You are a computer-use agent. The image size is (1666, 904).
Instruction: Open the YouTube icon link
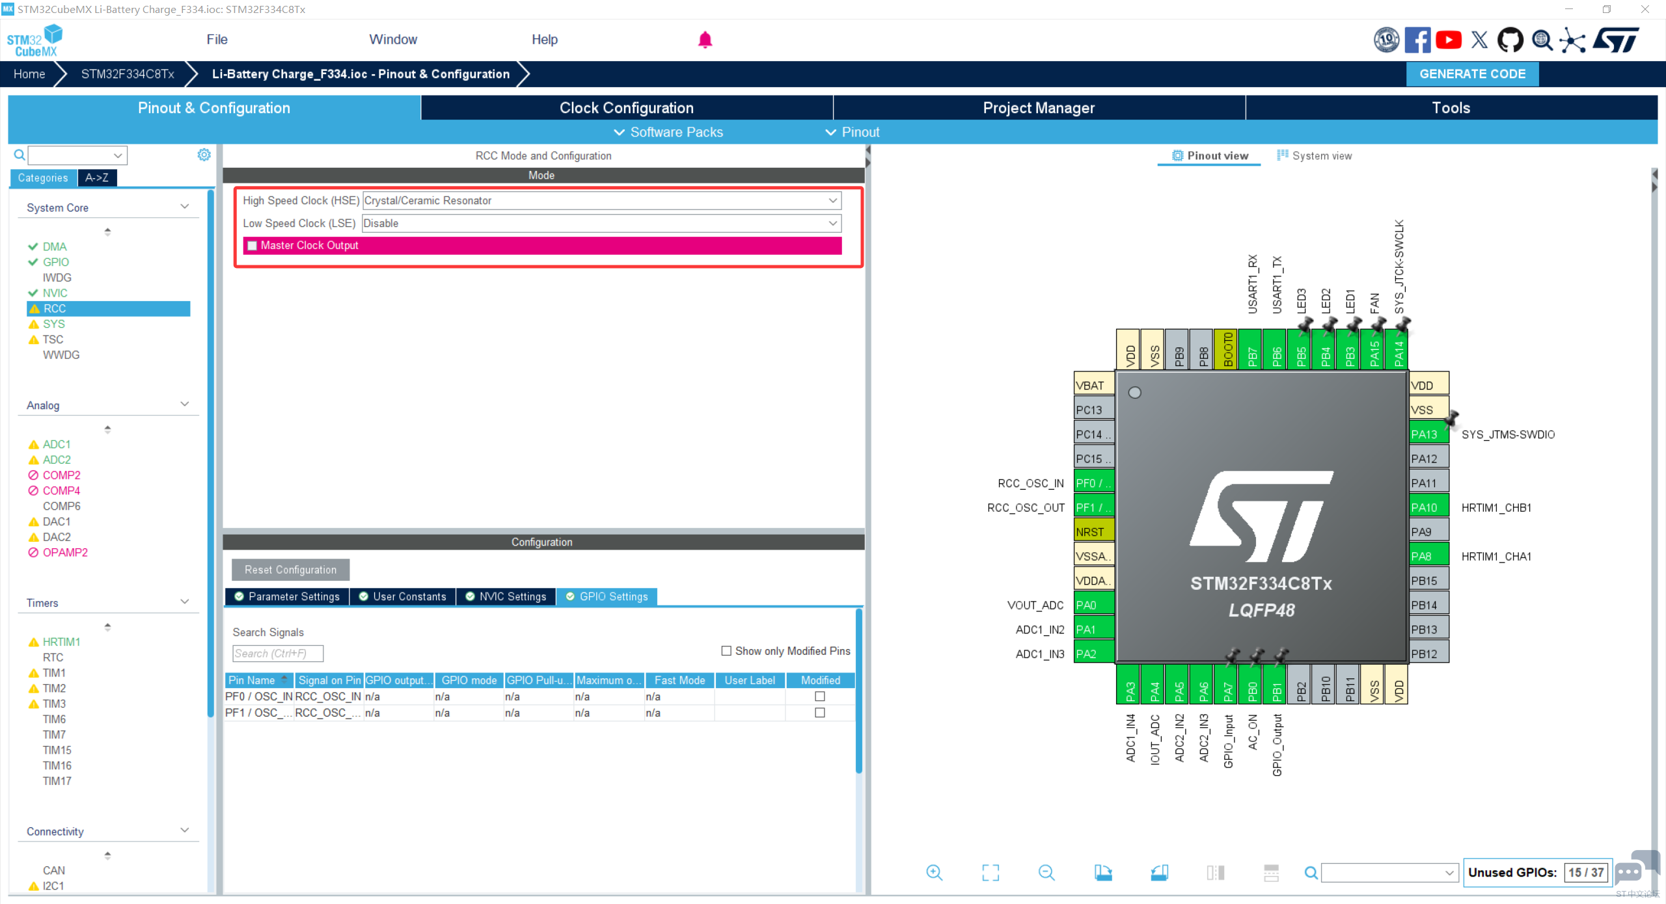coord(1448,40)
